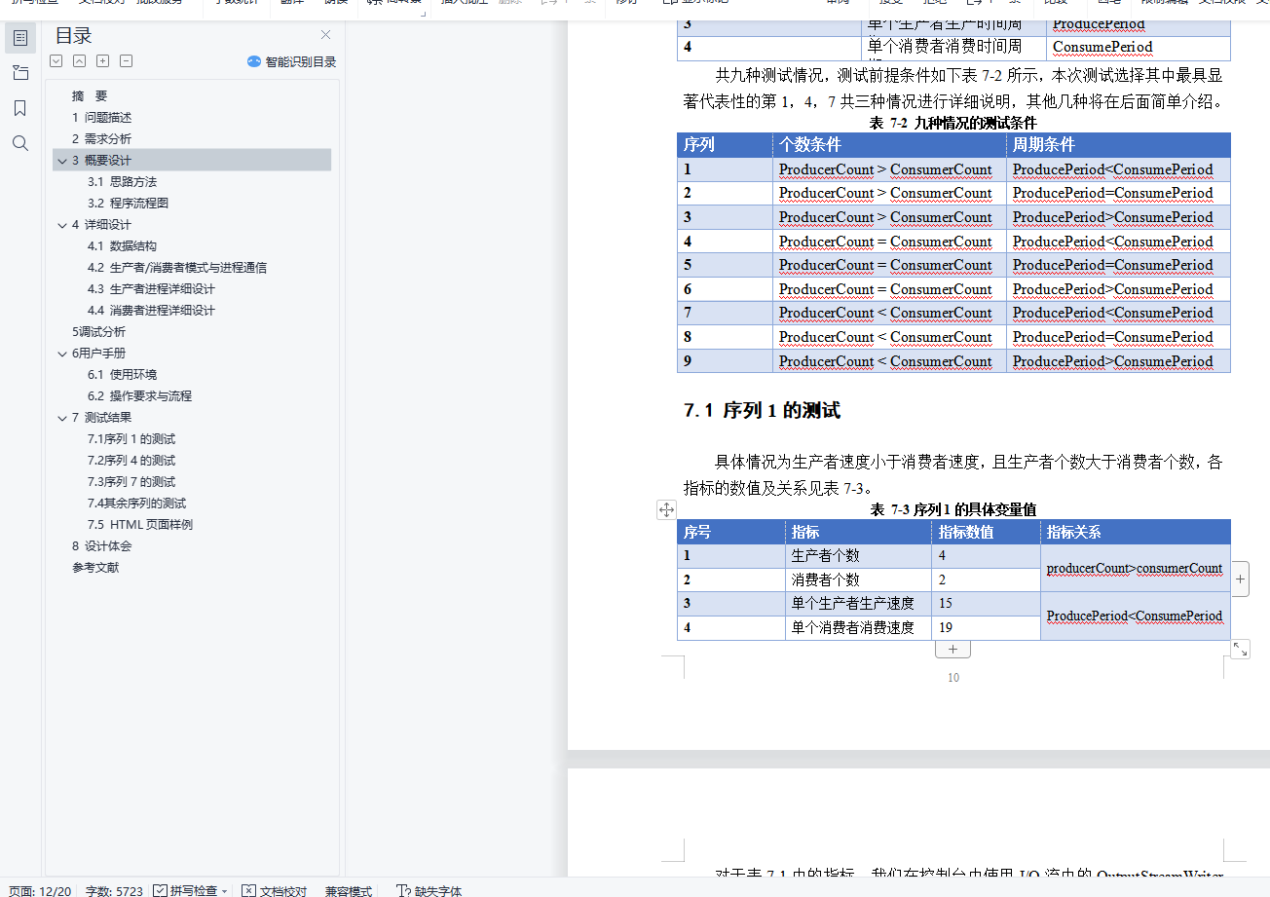Image resolution: width=1270 pixels, height=897 pixels.
Task: Click the 生产者个数 table cell
Action: pyautogui.click(x=858, y=556)
